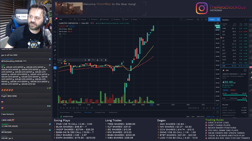The height and width of the screenshot is (141, 252).
Task: Click the play icon beside Publish
Action: (218, 19)
